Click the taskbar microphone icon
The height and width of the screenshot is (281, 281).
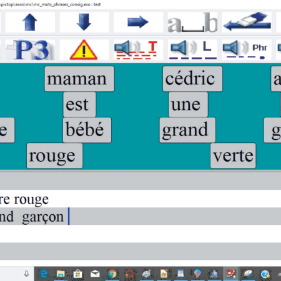(26, 274)
